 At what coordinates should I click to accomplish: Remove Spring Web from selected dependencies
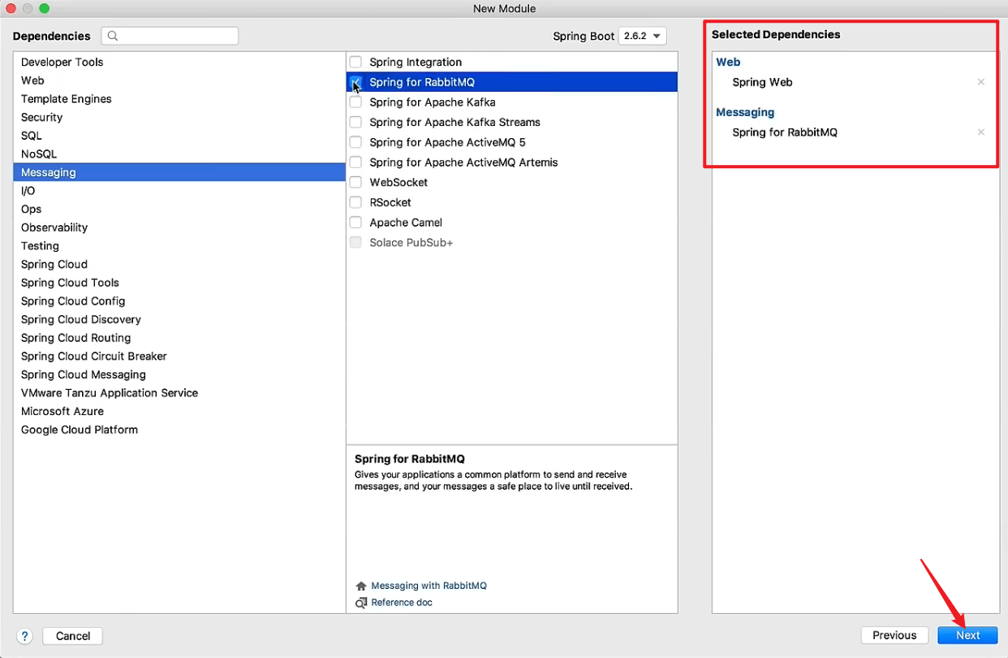(x=981, y=82)
